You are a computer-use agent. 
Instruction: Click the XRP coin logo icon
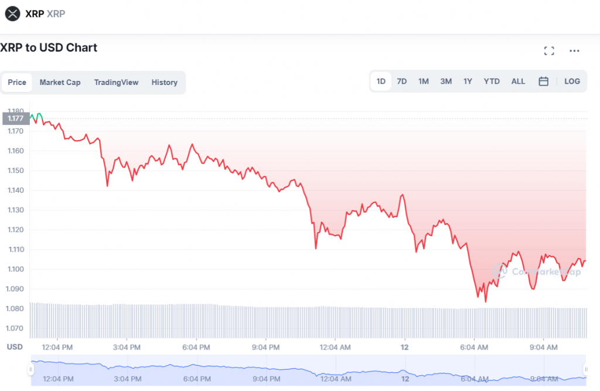(x=13, y=13)
